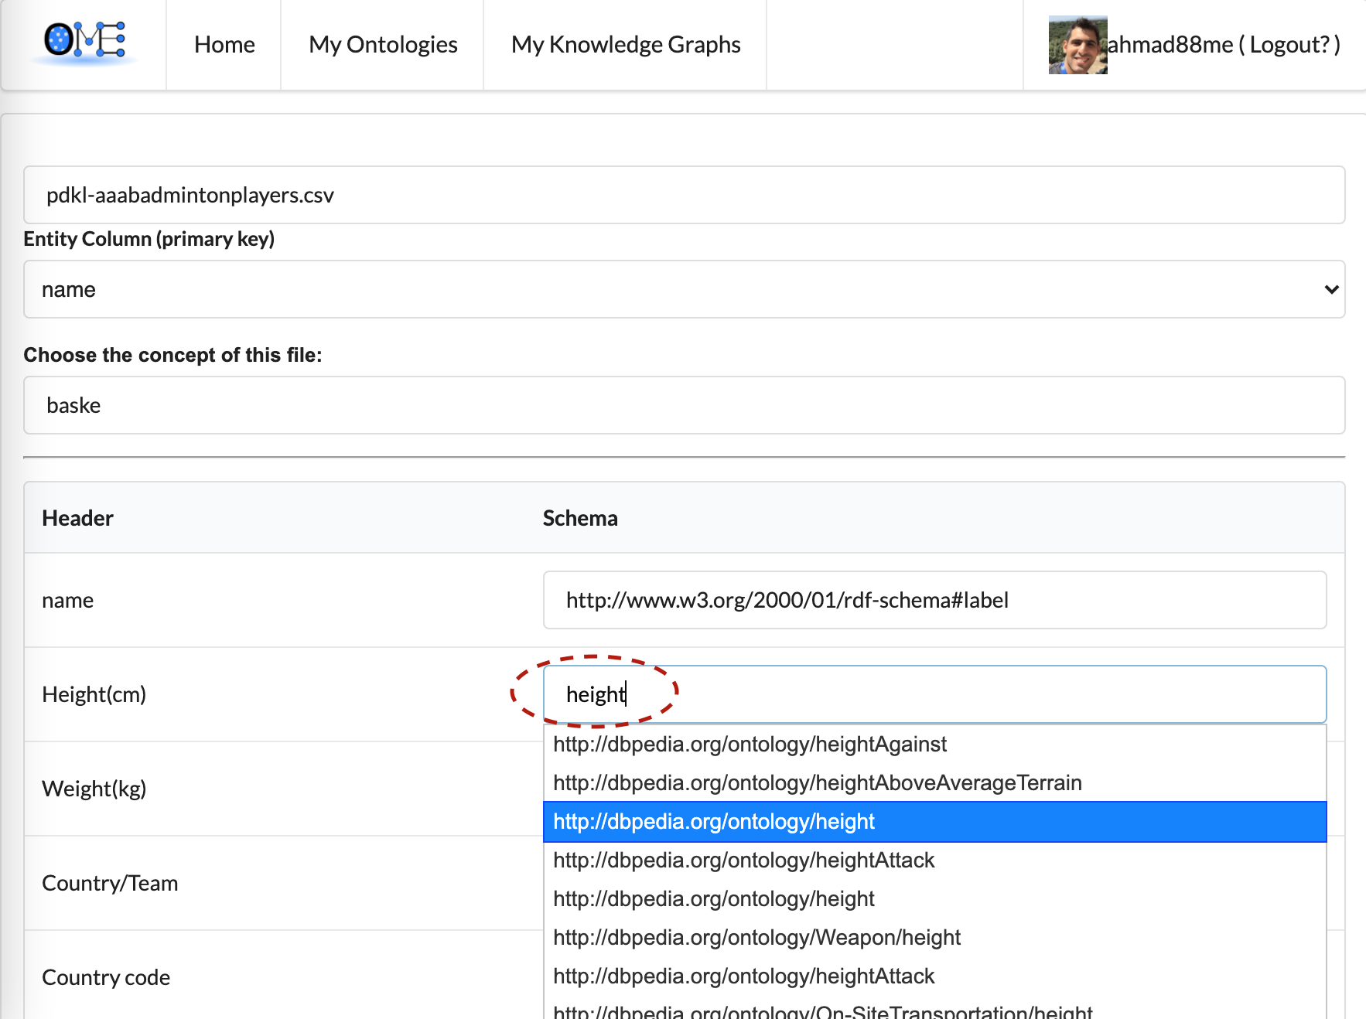Click the ahmad88me Logout link
This screenshot has width=1366, height=1019.
(1223, 45)
